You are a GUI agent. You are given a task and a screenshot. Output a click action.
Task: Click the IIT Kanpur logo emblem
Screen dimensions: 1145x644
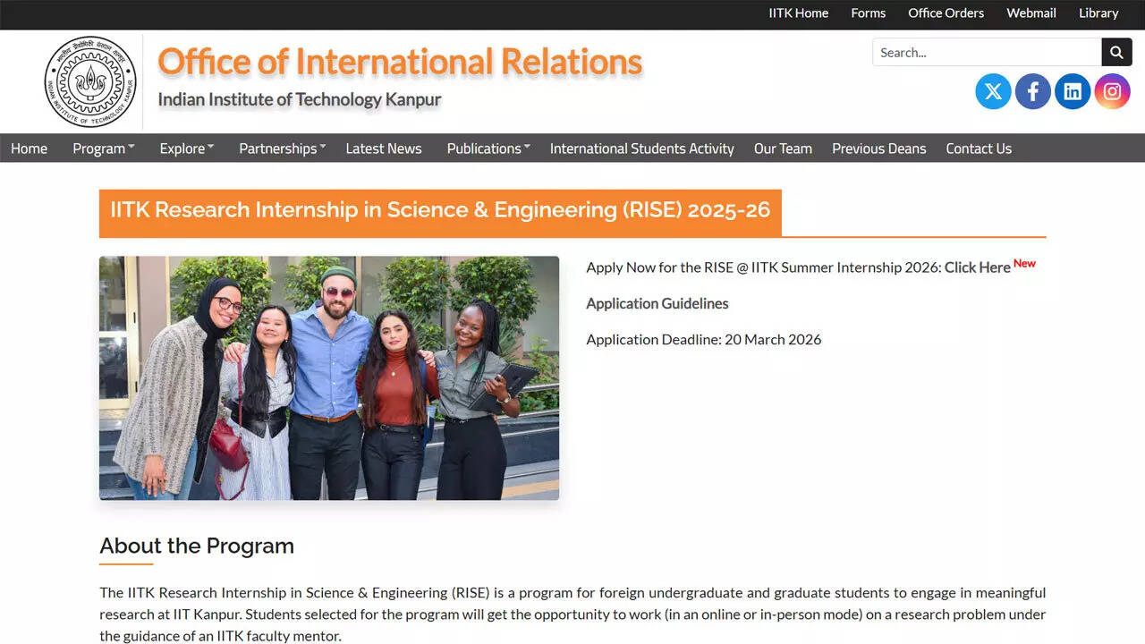coord(90,81)
